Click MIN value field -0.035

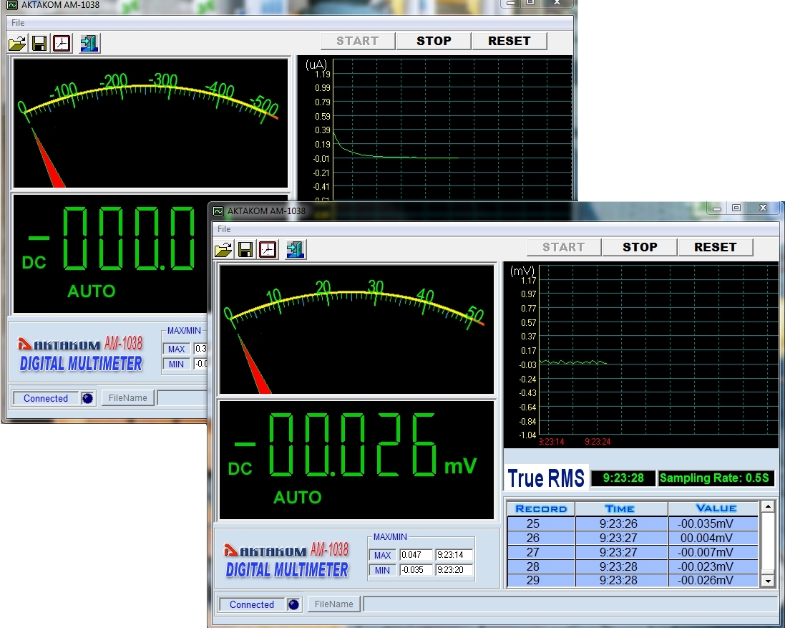click(x=416, y=570)
